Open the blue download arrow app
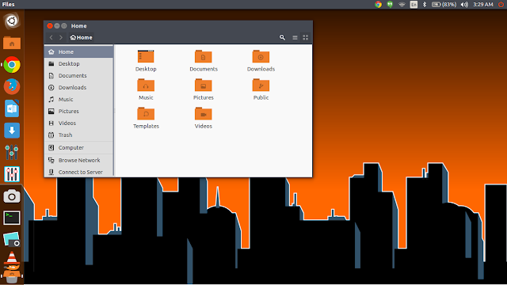507x285 pixels. click(12, 131)
